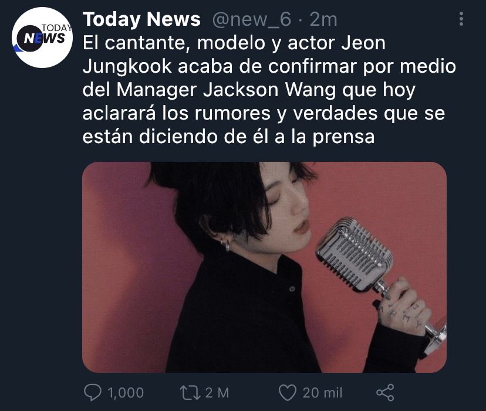The height and width of the screenshot is (411, 486).
Task: Click the NEWS logo text in avatar
Action: [45, 38]
